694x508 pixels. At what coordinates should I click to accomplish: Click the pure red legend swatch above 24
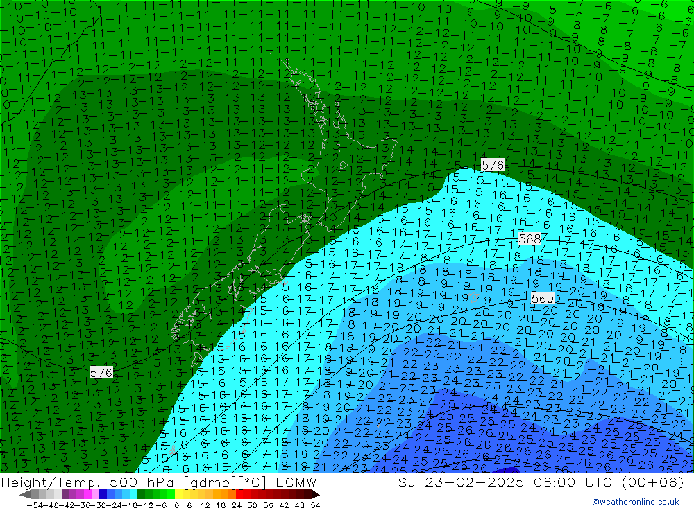point(239,494)
